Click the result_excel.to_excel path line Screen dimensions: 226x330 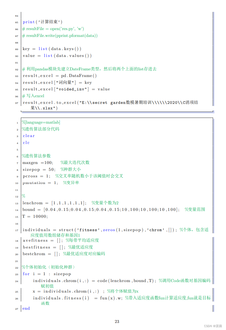[x=110, y=105]
